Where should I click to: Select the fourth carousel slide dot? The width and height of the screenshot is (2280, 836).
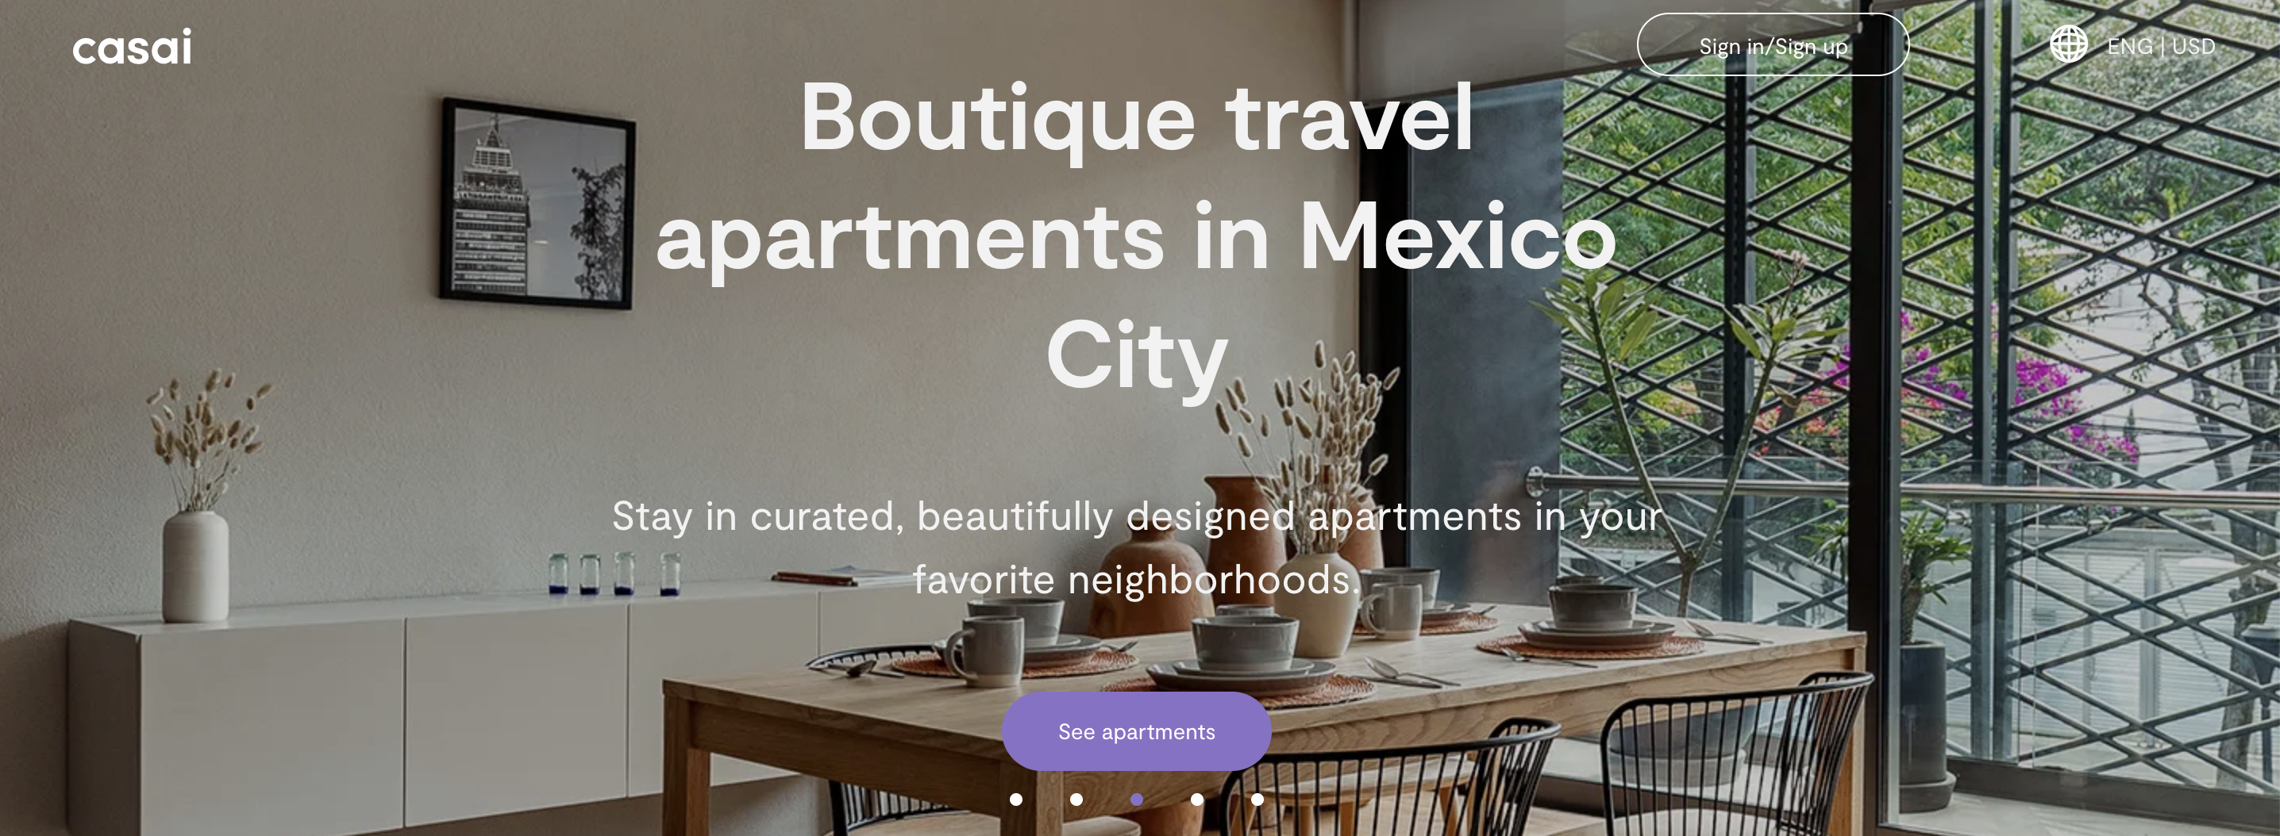click(x=1196, y=800)
